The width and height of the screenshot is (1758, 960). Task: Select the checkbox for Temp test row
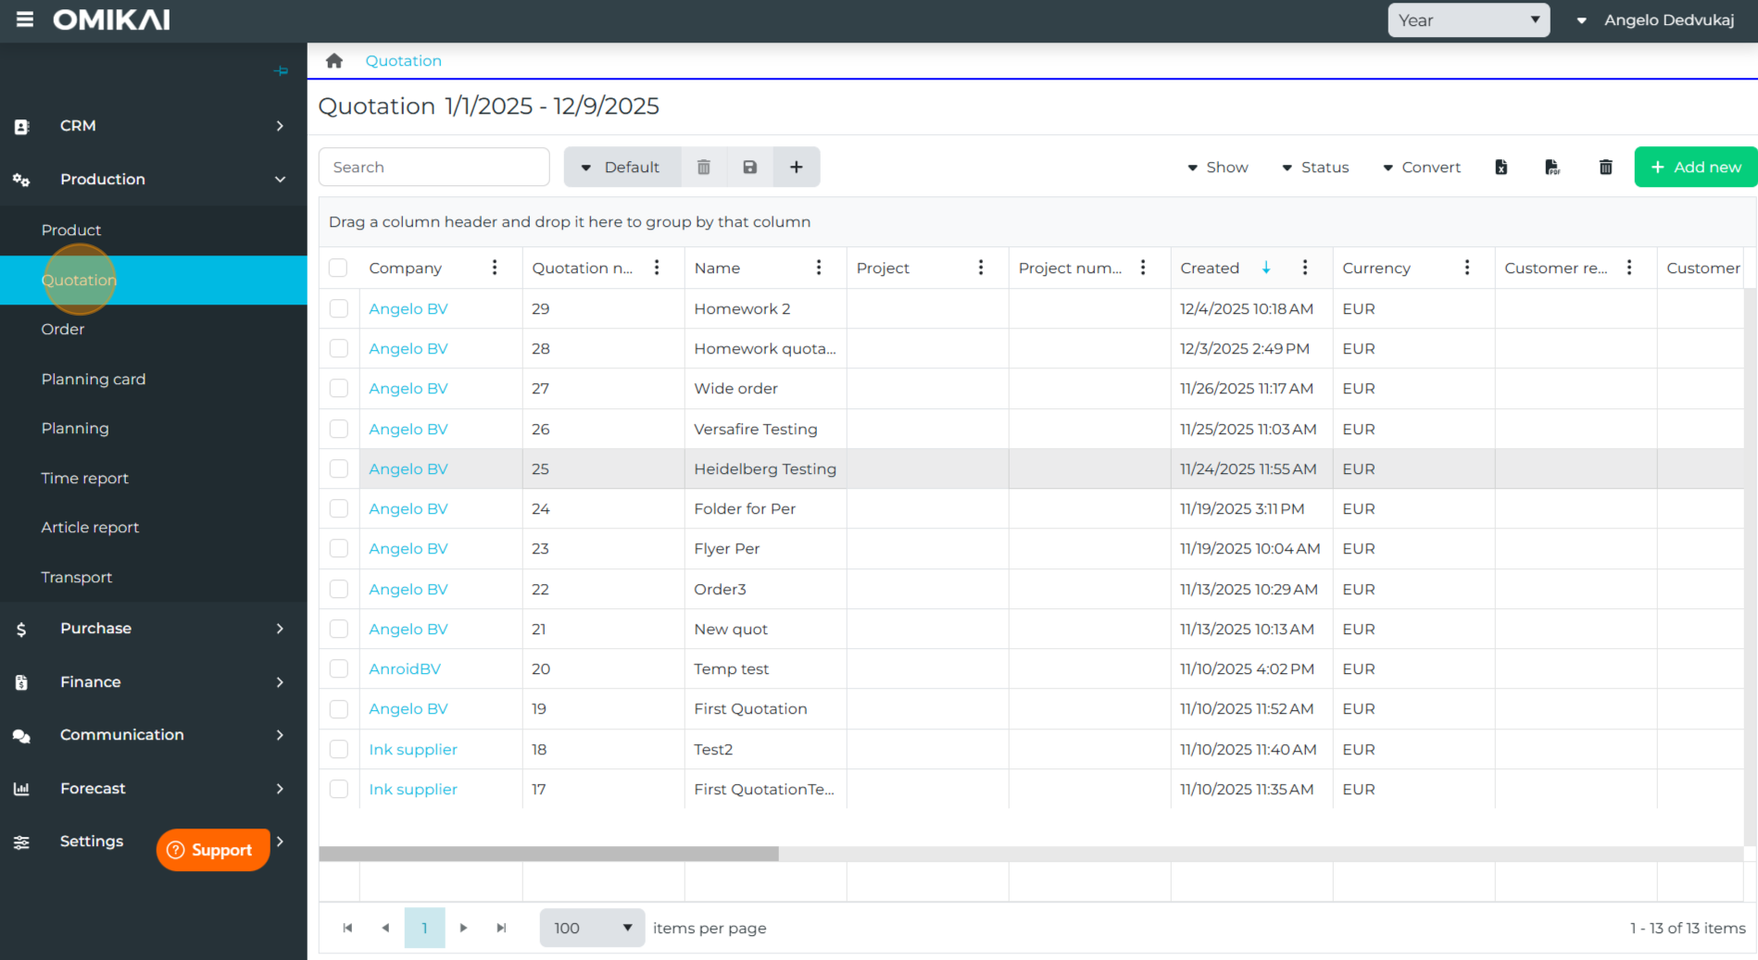tap(339, 668)
